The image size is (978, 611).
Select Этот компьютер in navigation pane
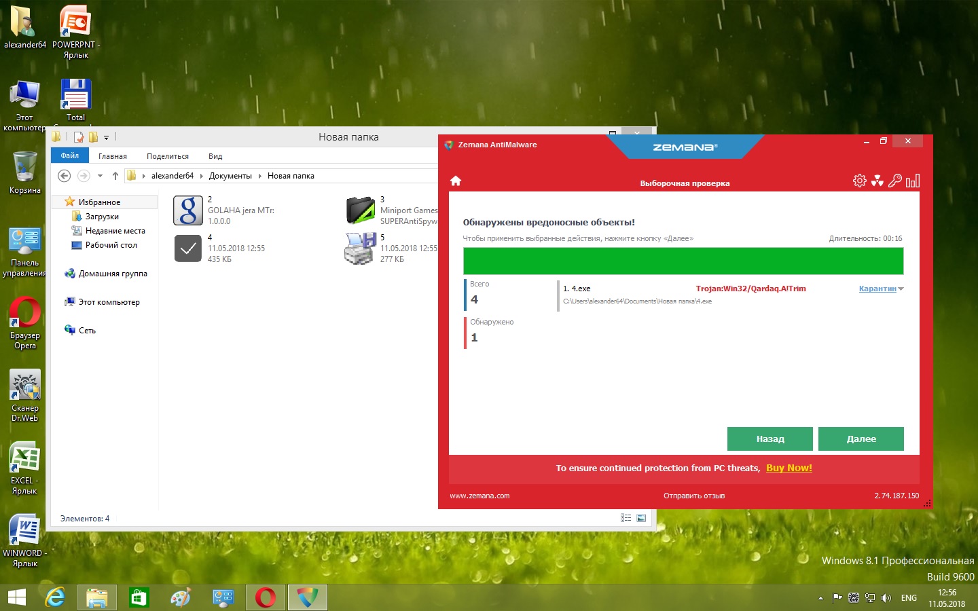tap(109, 302)
